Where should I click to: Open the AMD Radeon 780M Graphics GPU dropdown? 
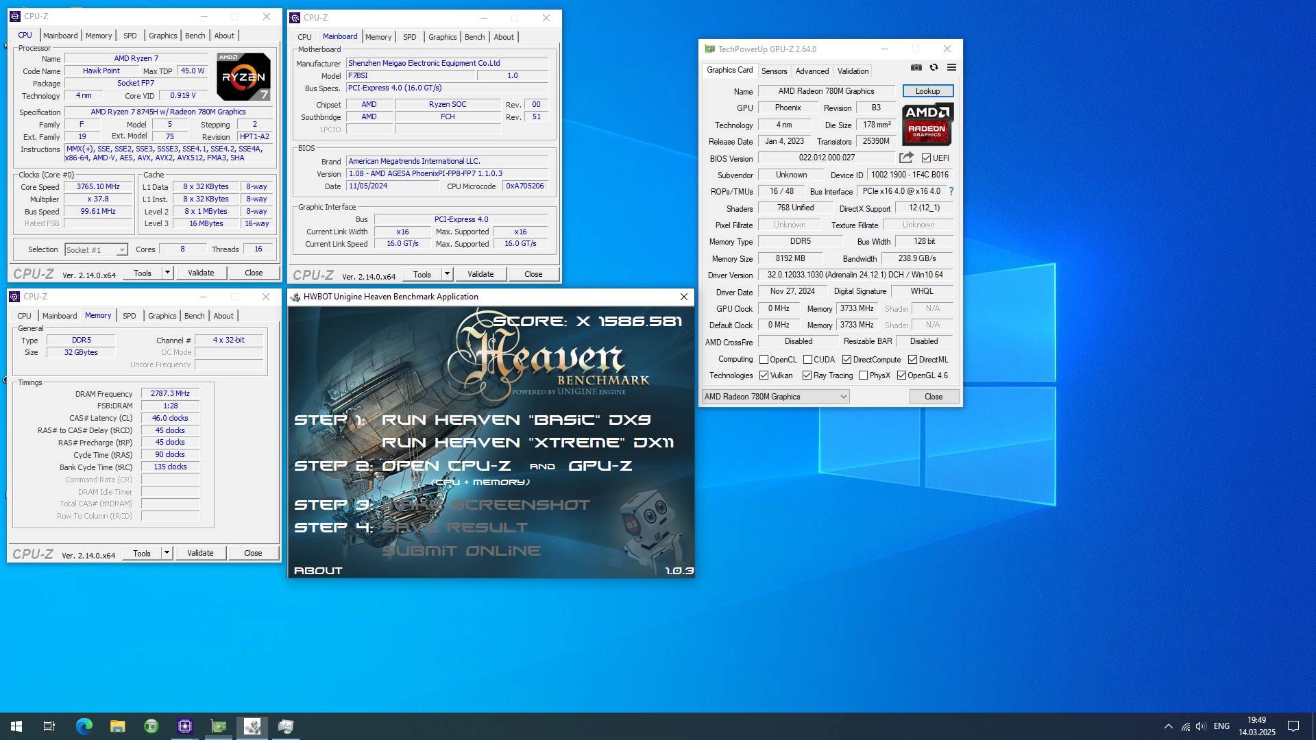tap(775, 397)
